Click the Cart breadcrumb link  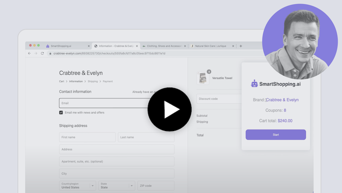(x=62, y=81)
